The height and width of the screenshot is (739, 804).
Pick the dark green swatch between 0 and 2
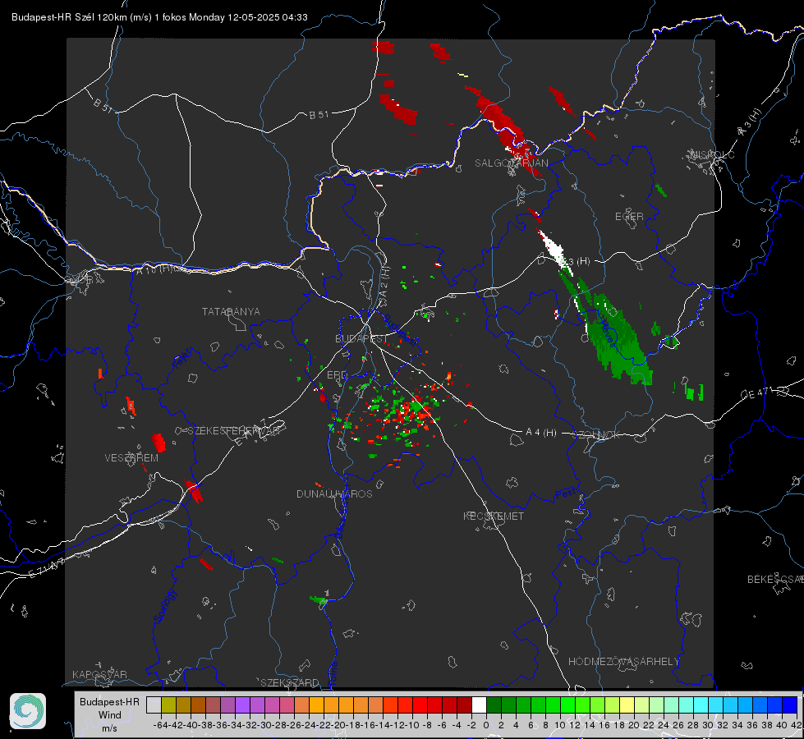(x=494, y=705)
